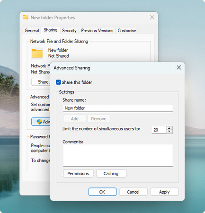Click the New folder icon in sharing section
Viewport: 205px width, 213px height.
coord(37,53)
